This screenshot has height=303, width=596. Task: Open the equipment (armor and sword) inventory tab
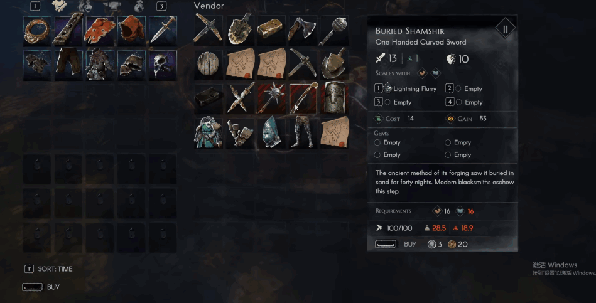tap(60, 6)
